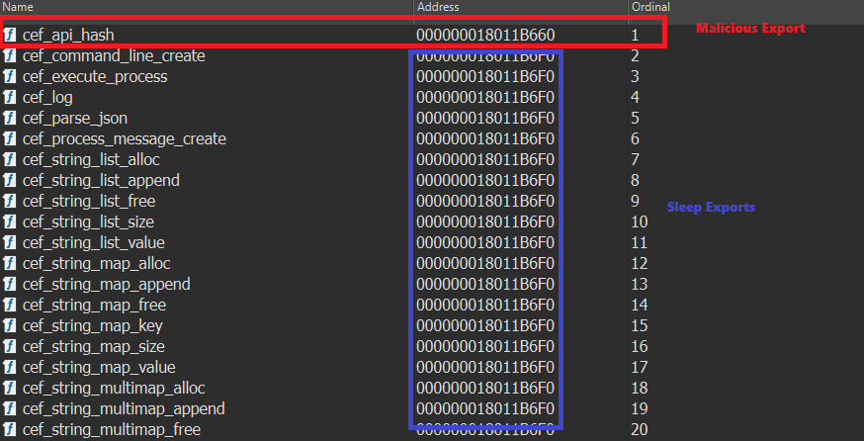Select the cef_string_list_append export name

[100, 180]
